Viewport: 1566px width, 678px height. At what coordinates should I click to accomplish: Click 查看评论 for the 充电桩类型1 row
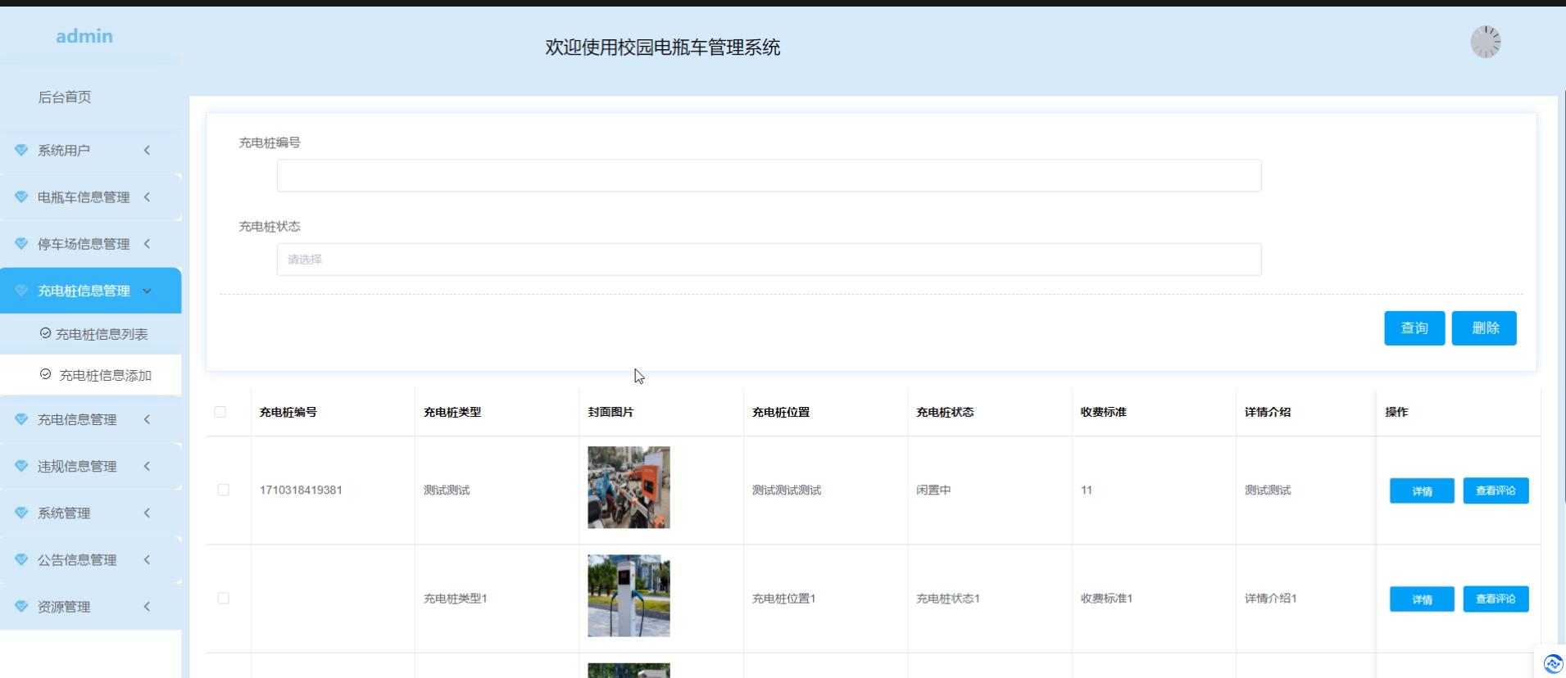point(1496,599)
